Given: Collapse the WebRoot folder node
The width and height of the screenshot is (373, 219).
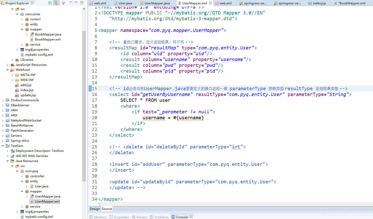Looking at the screenshot, I should (x=8, y=70).
